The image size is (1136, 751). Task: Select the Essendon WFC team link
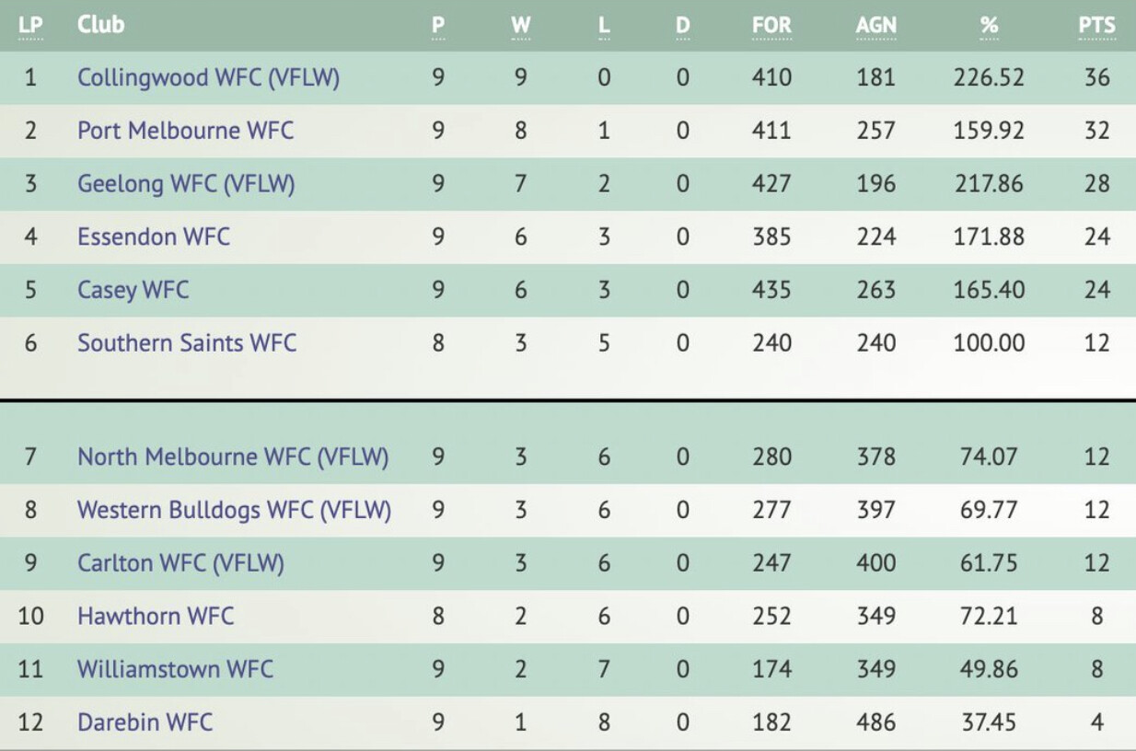point(154,237)
